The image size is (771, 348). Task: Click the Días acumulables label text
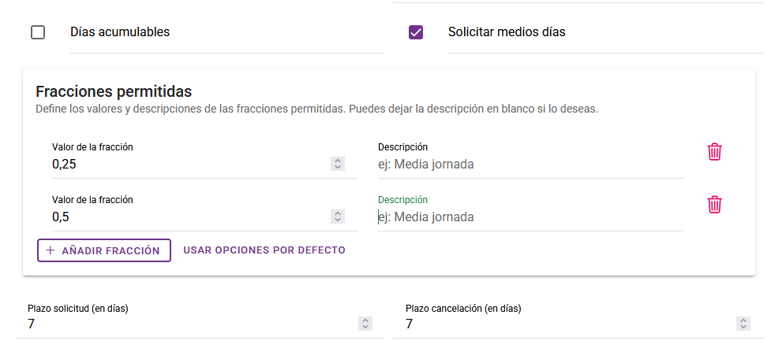[120, 32]
